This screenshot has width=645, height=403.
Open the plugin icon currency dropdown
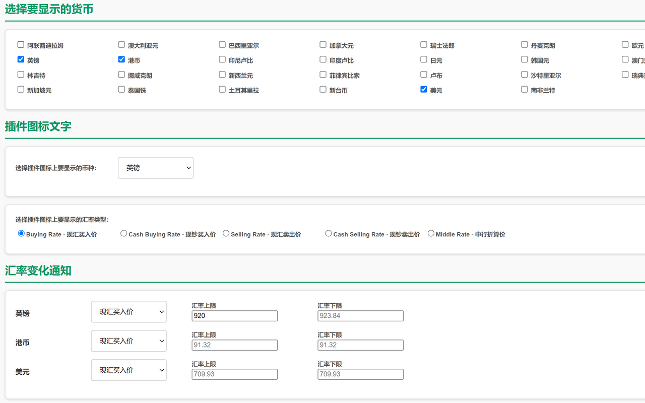point(155,168)
